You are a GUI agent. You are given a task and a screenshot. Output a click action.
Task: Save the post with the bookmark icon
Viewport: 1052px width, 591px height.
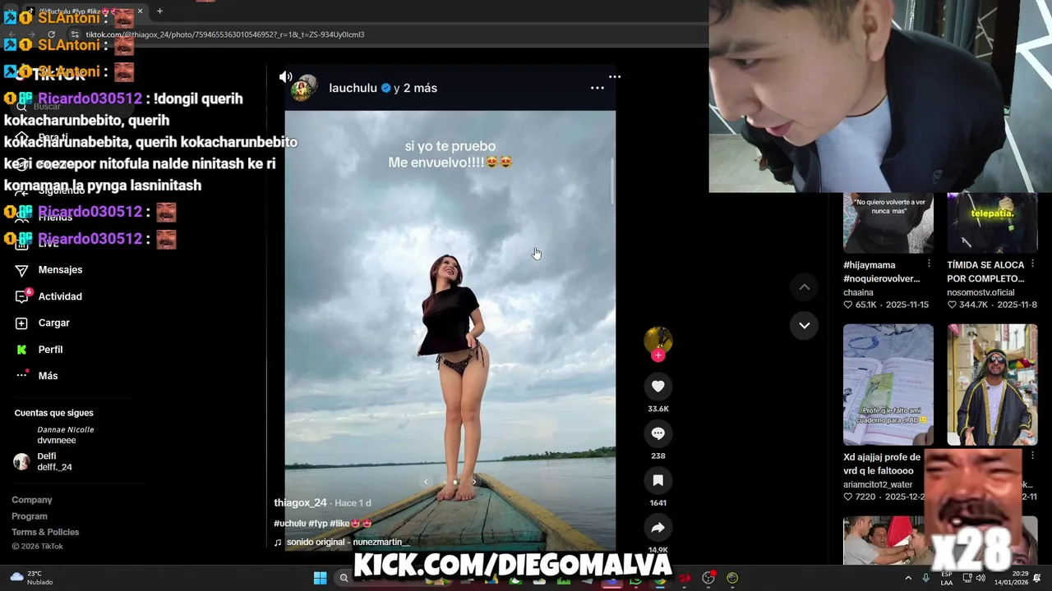[657, 480]
